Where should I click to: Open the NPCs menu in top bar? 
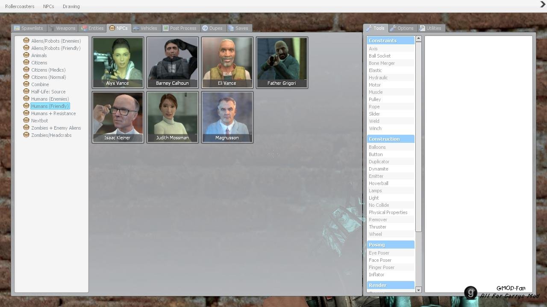pos(49,6)
